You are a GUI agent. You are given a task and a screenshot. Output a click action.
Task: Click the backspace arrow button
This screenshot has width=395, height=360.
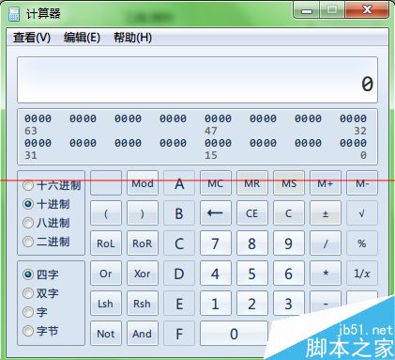tap(216, 213)
